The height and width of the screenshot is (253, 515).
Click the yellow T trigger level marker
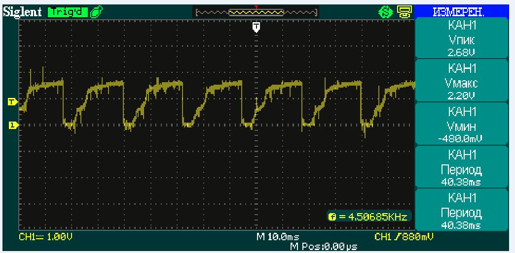12,102
